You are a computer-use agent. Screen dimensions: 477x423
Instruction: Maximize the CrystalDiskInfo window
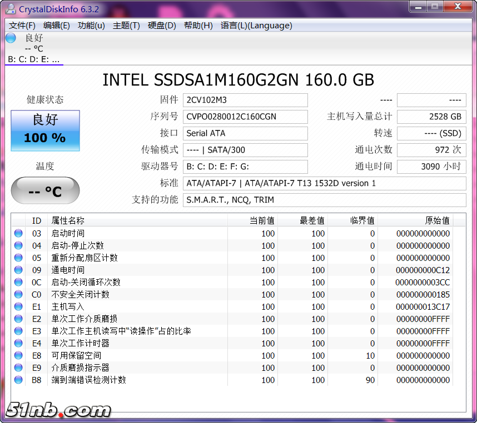[435, 6]
